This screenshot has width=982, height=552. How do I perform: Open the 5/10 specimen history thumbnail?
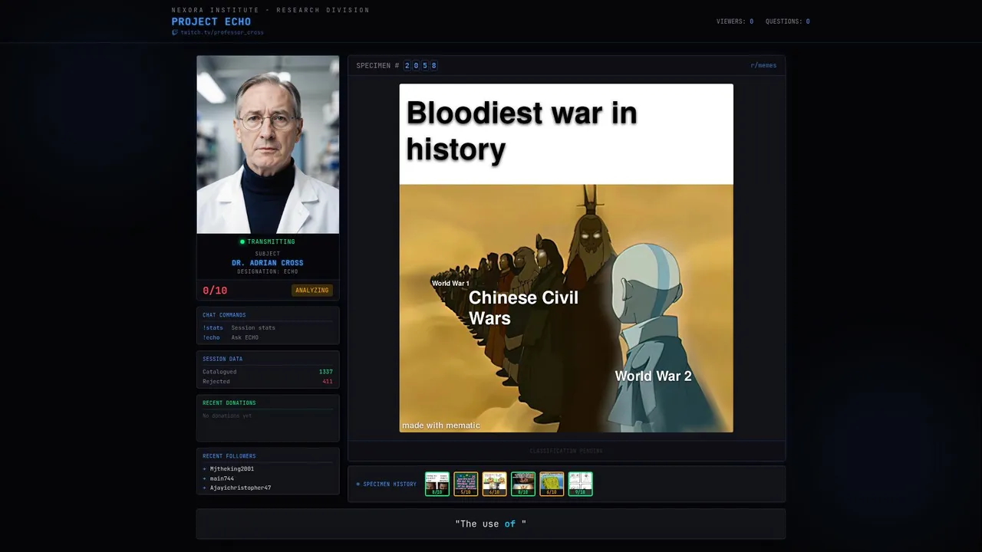[x=466, y=484]
